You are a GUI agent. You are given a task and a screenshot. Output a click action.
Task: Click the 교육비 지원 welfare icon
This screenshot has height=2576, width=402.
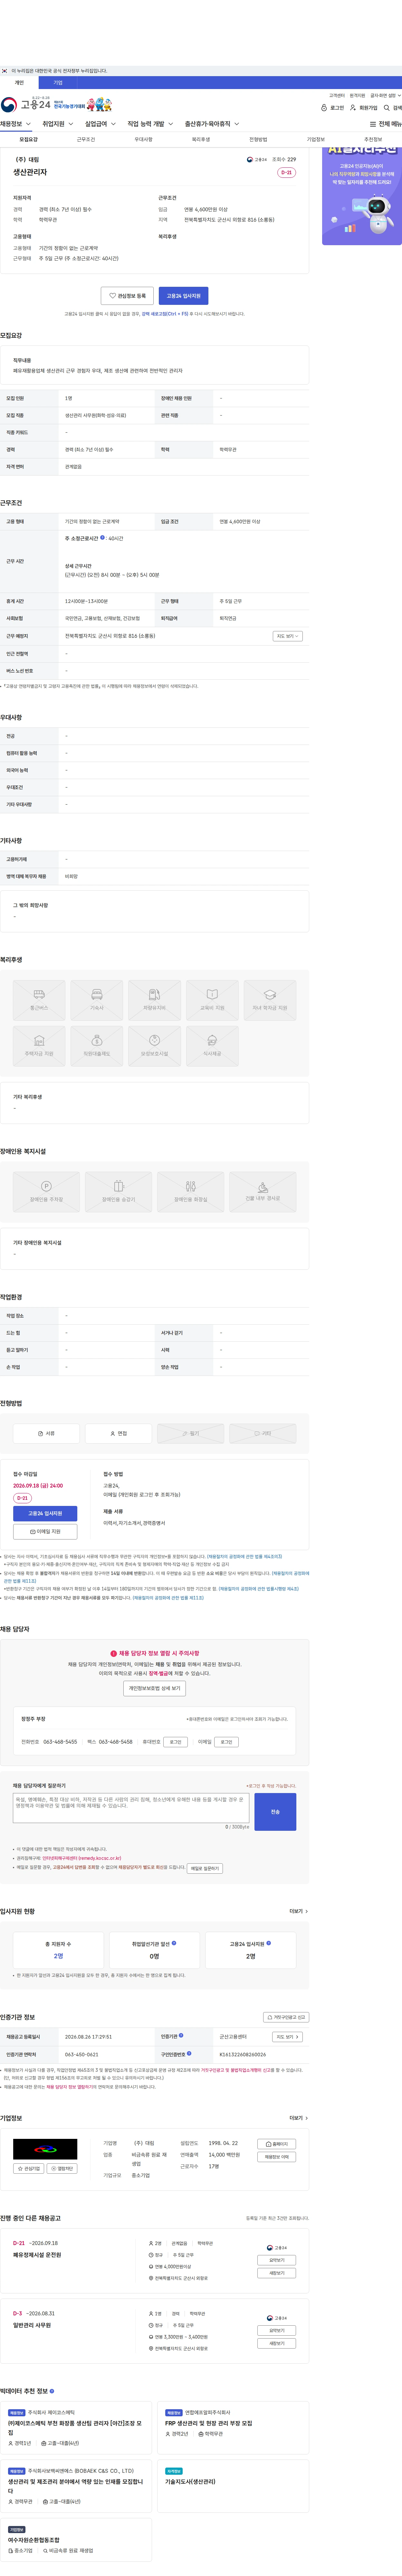click(213, 1000)
